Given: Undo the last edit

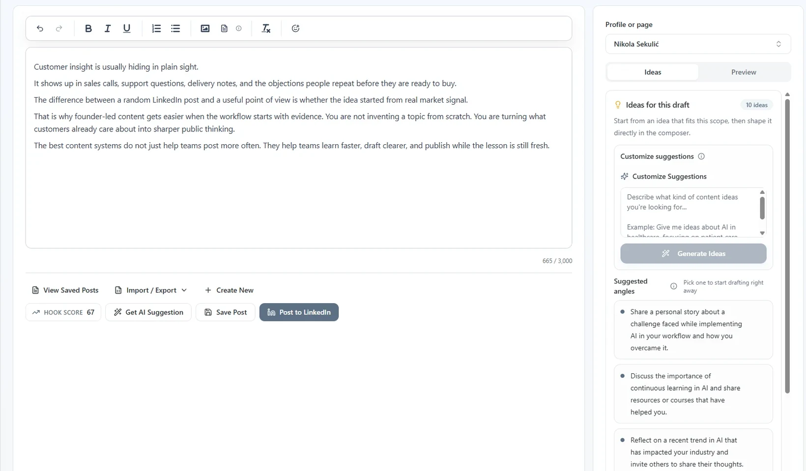Looking at the screenshot, I should (40, 28).
